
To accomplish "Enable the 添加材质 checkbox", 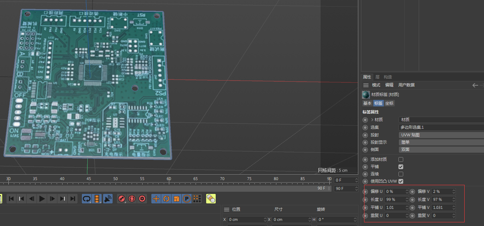I will [401, 159].
